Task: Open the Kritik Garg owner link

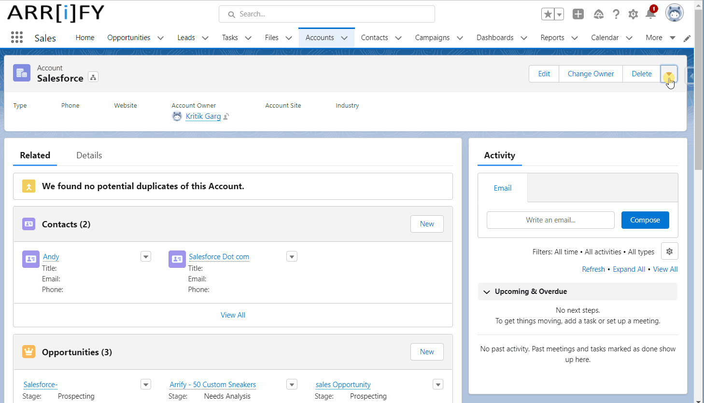Action: point(203,116)
